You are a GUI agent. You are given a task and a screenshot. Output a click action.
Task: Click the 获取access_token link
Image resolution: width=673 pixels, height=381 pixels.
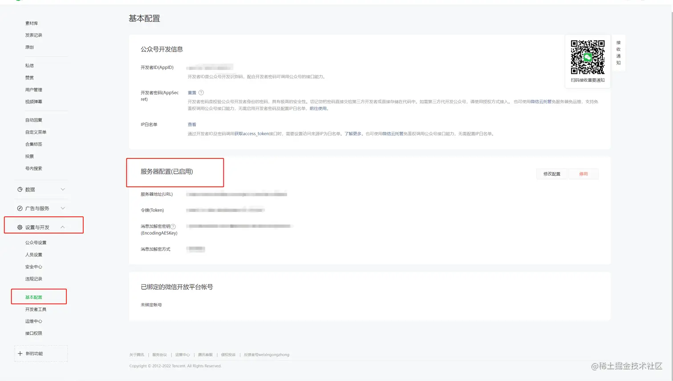[x=252, y=134]
